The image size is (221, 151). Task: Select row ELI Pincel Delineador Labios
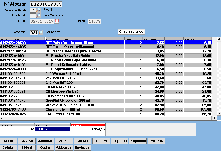pyautogui.click(x=106, y=65)
